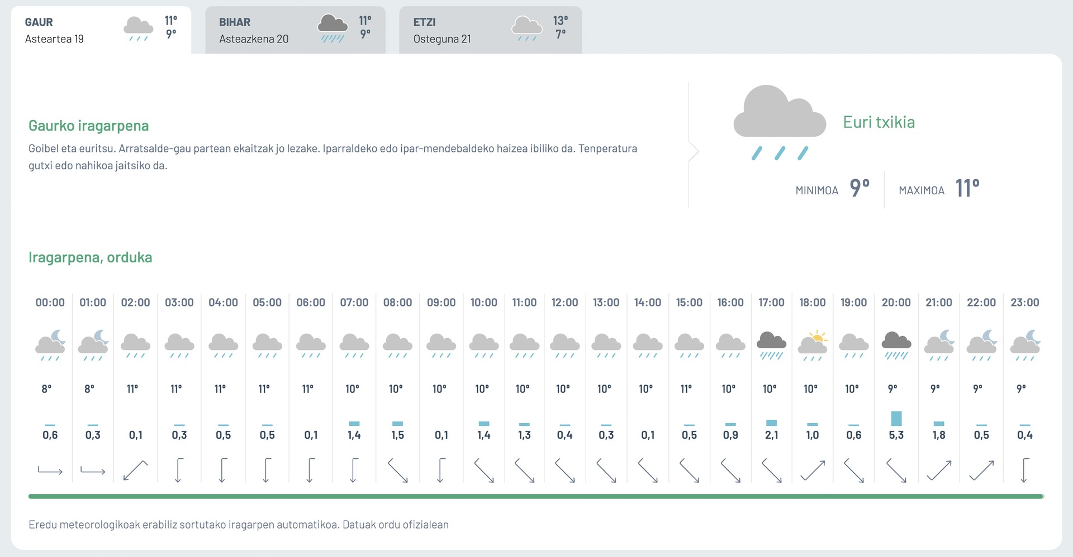Click the 12:00 rain cloud icon
The height and width of the screenshot is (557, 1073).
pos(565,346)
